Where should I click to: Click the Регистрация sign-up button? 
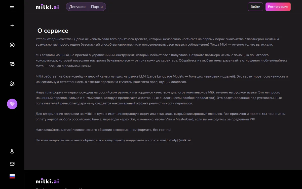(x=278, y=7)
